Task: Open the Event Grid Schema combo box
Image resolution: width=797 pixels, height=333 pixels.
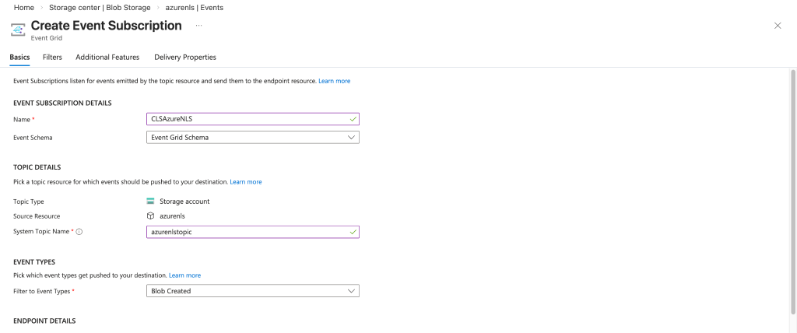Action: [253, 137]
